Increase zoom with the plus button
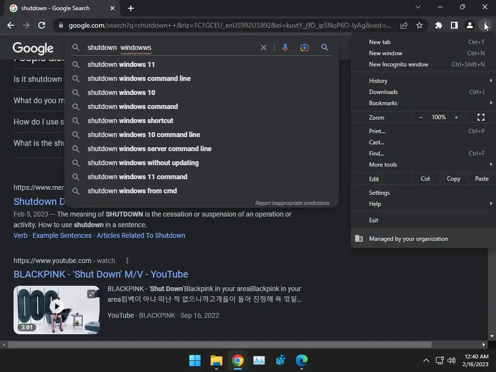 [x=456, y=117]
